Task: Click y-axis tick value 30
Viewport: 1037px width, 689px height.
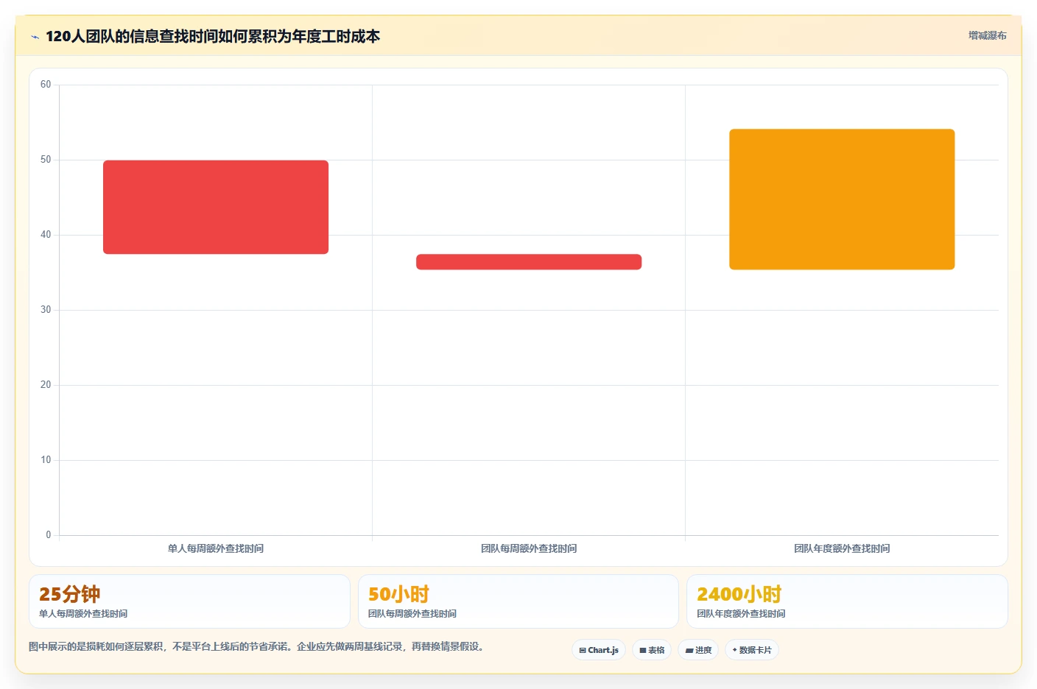Action: (x=46, y=310)
